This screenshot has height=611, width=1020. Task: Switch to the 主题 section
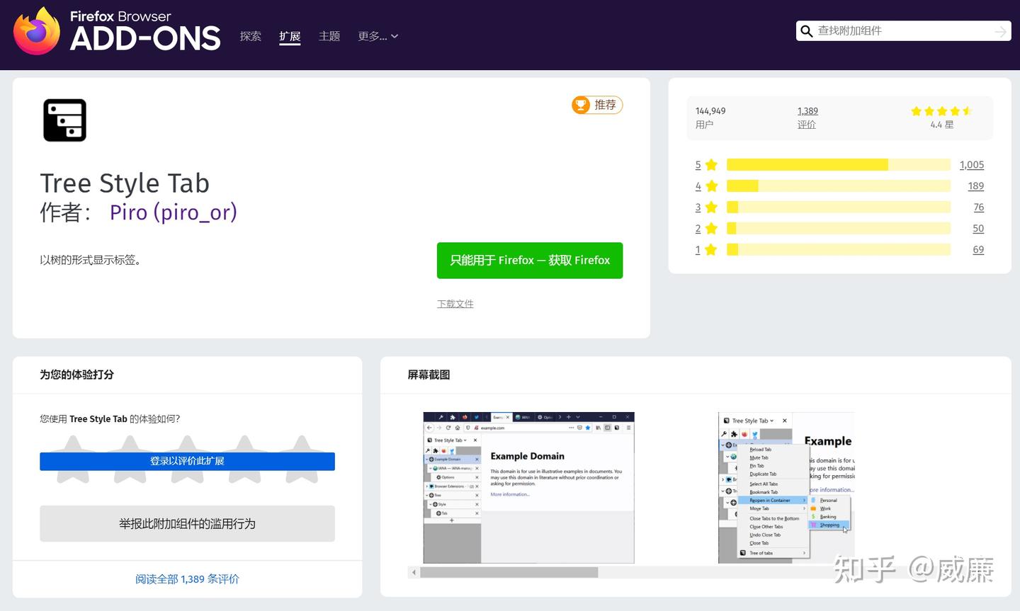tap(329, 36)
